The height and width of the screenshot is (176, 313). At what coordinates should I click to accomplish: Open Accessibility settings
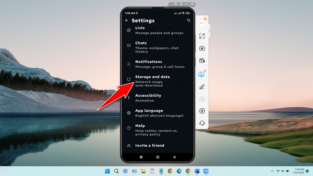158,98
